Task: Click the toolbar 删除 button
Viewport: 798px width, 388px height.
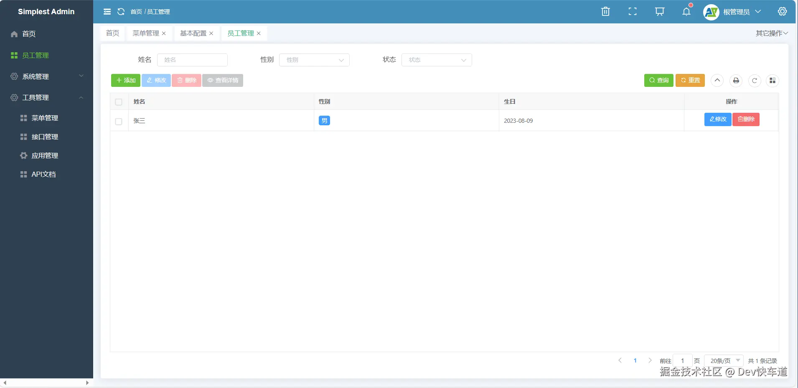Action: point(187,81)
